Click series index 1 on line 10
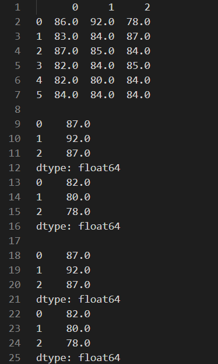This screenshot has height=364, width=218. [39, 139]
